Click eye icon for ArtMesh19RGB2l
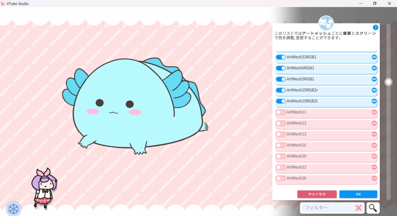 point(374,101)
